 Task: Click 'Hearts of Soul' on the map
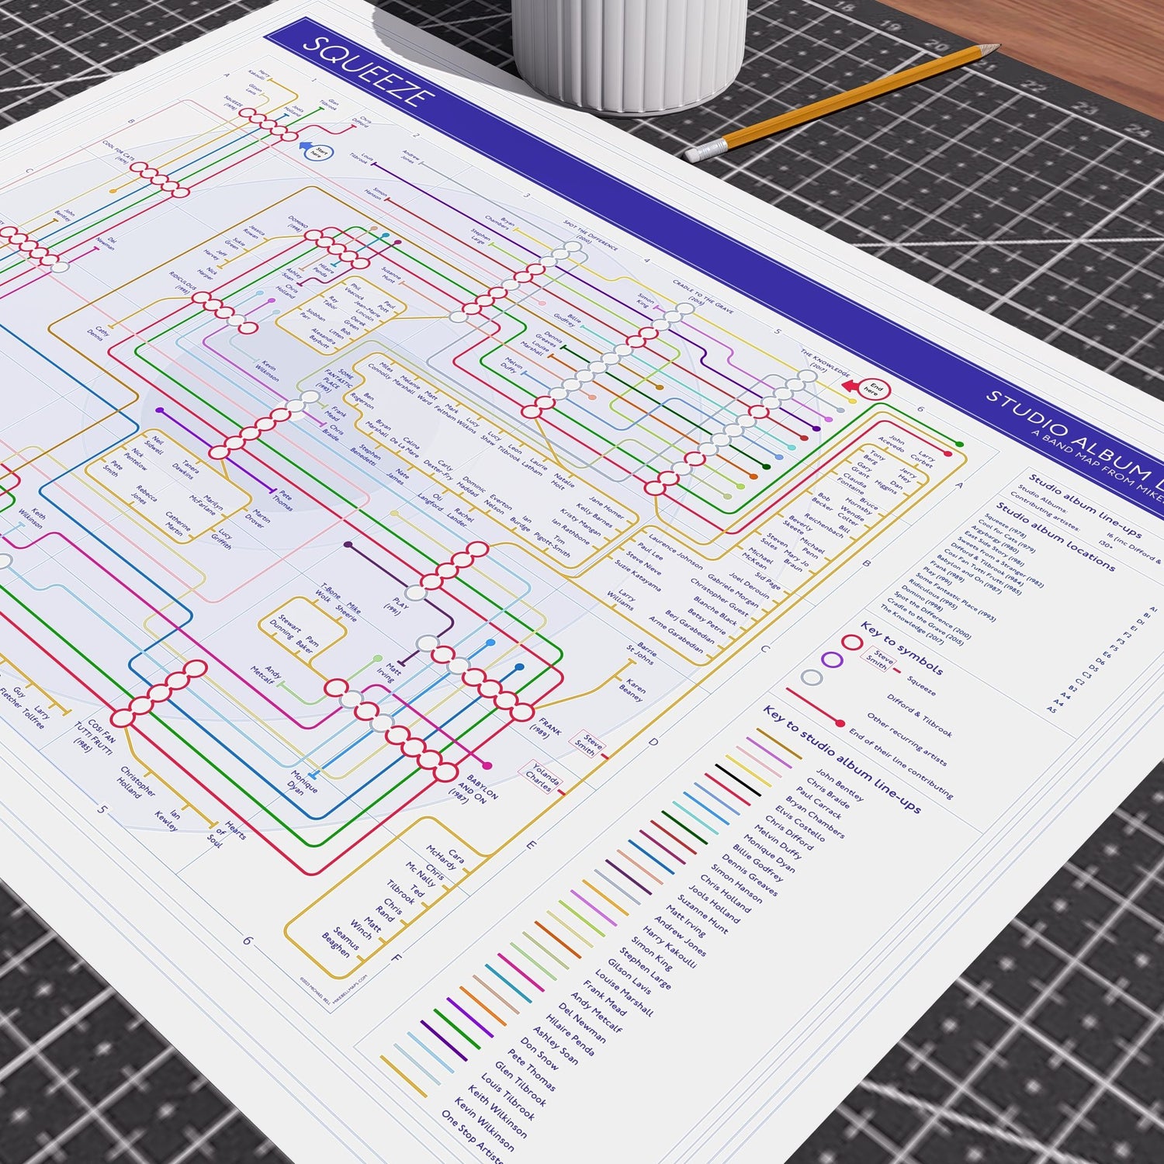[227, 834]
